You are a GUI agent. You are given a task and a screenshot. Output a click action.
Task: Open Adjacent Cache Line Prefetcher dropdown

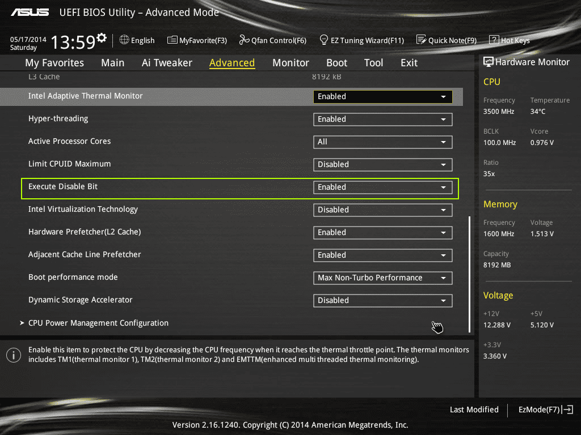383,255
